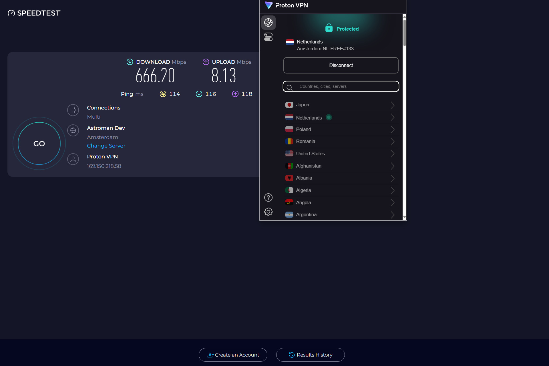Viewport: 549px width, 366px height.
Task: Expand Japan server list chevron
Action: pyautogui.click(x=393, y=105)
